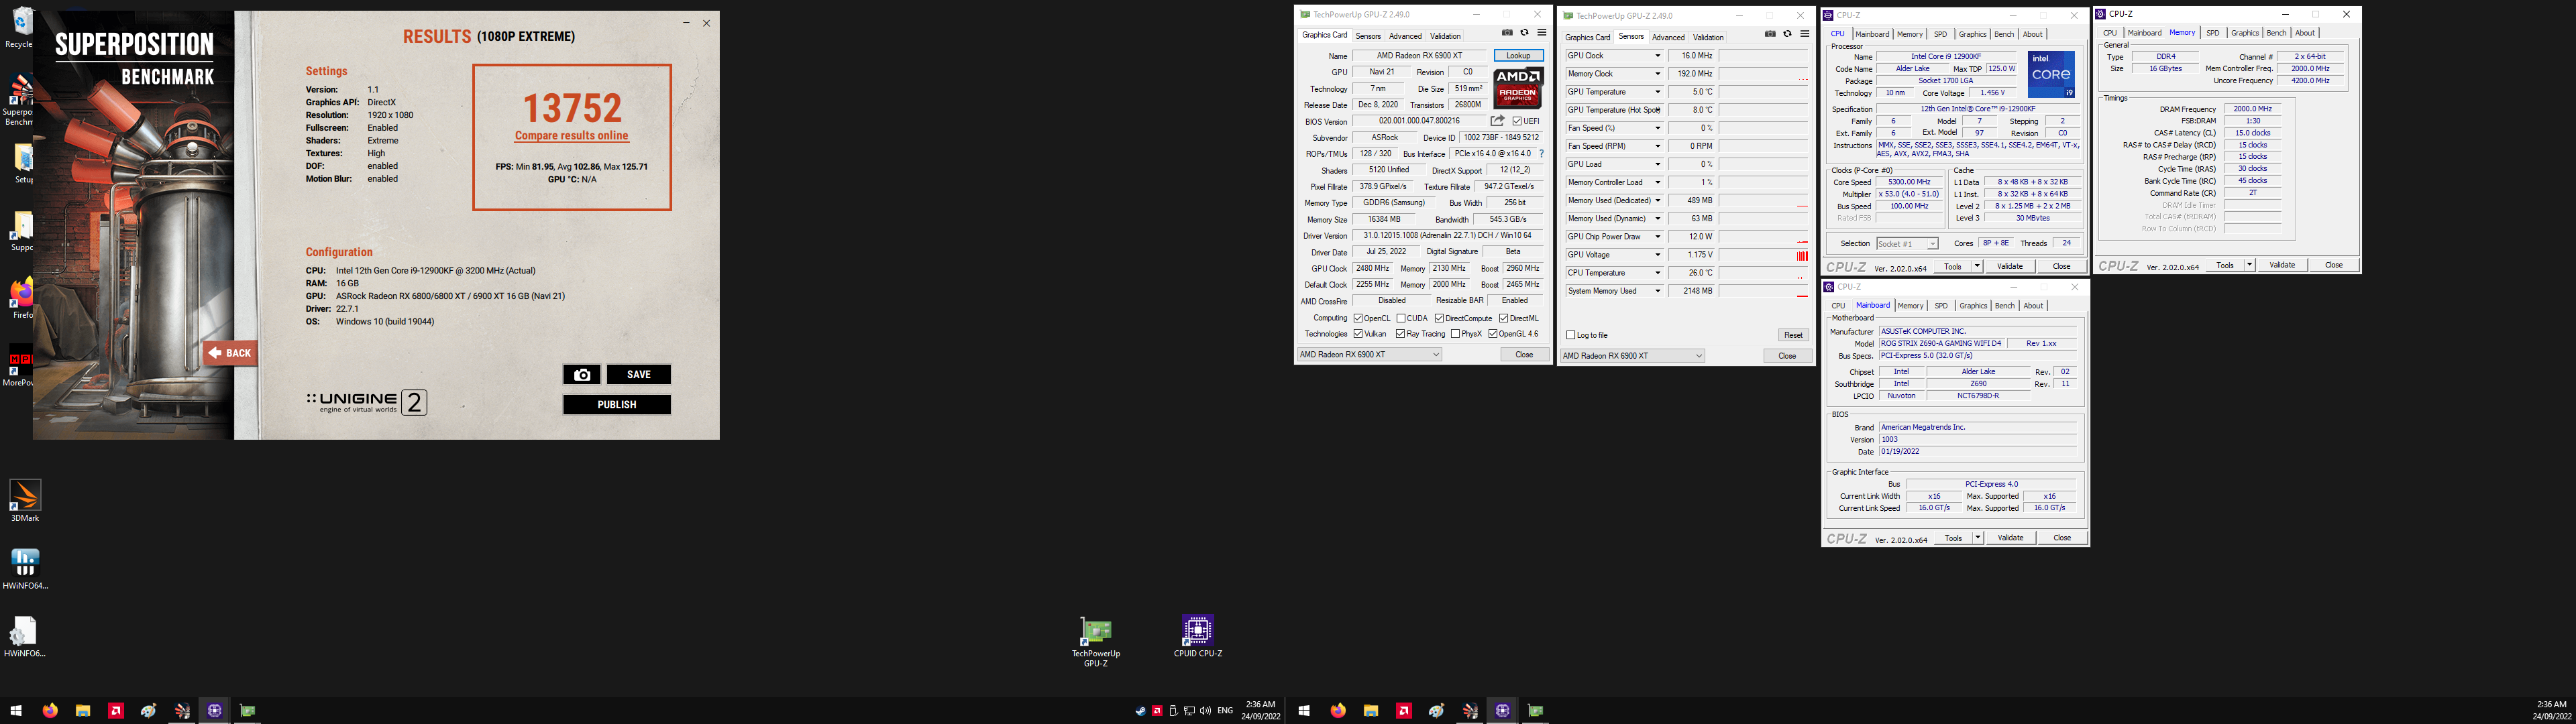Click the BACK button in Superposition
The image size is (2576, 724).
[230, 353]
